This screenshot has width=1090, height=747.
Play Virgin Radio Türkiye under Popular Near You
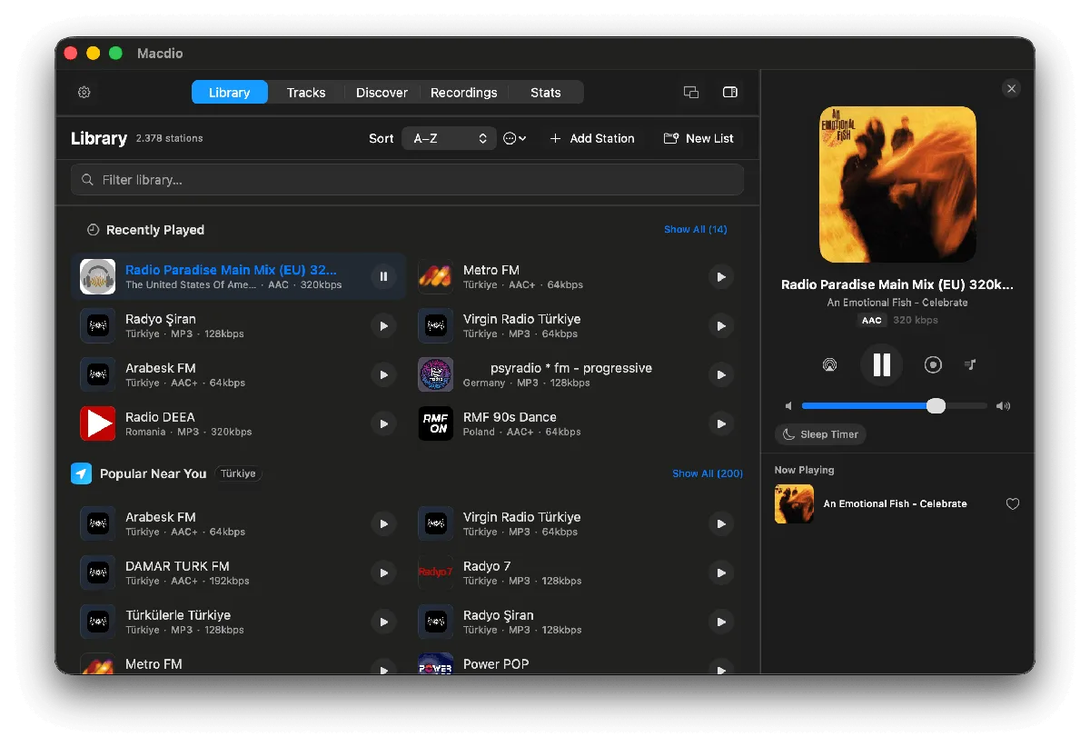tap(721, 523)
